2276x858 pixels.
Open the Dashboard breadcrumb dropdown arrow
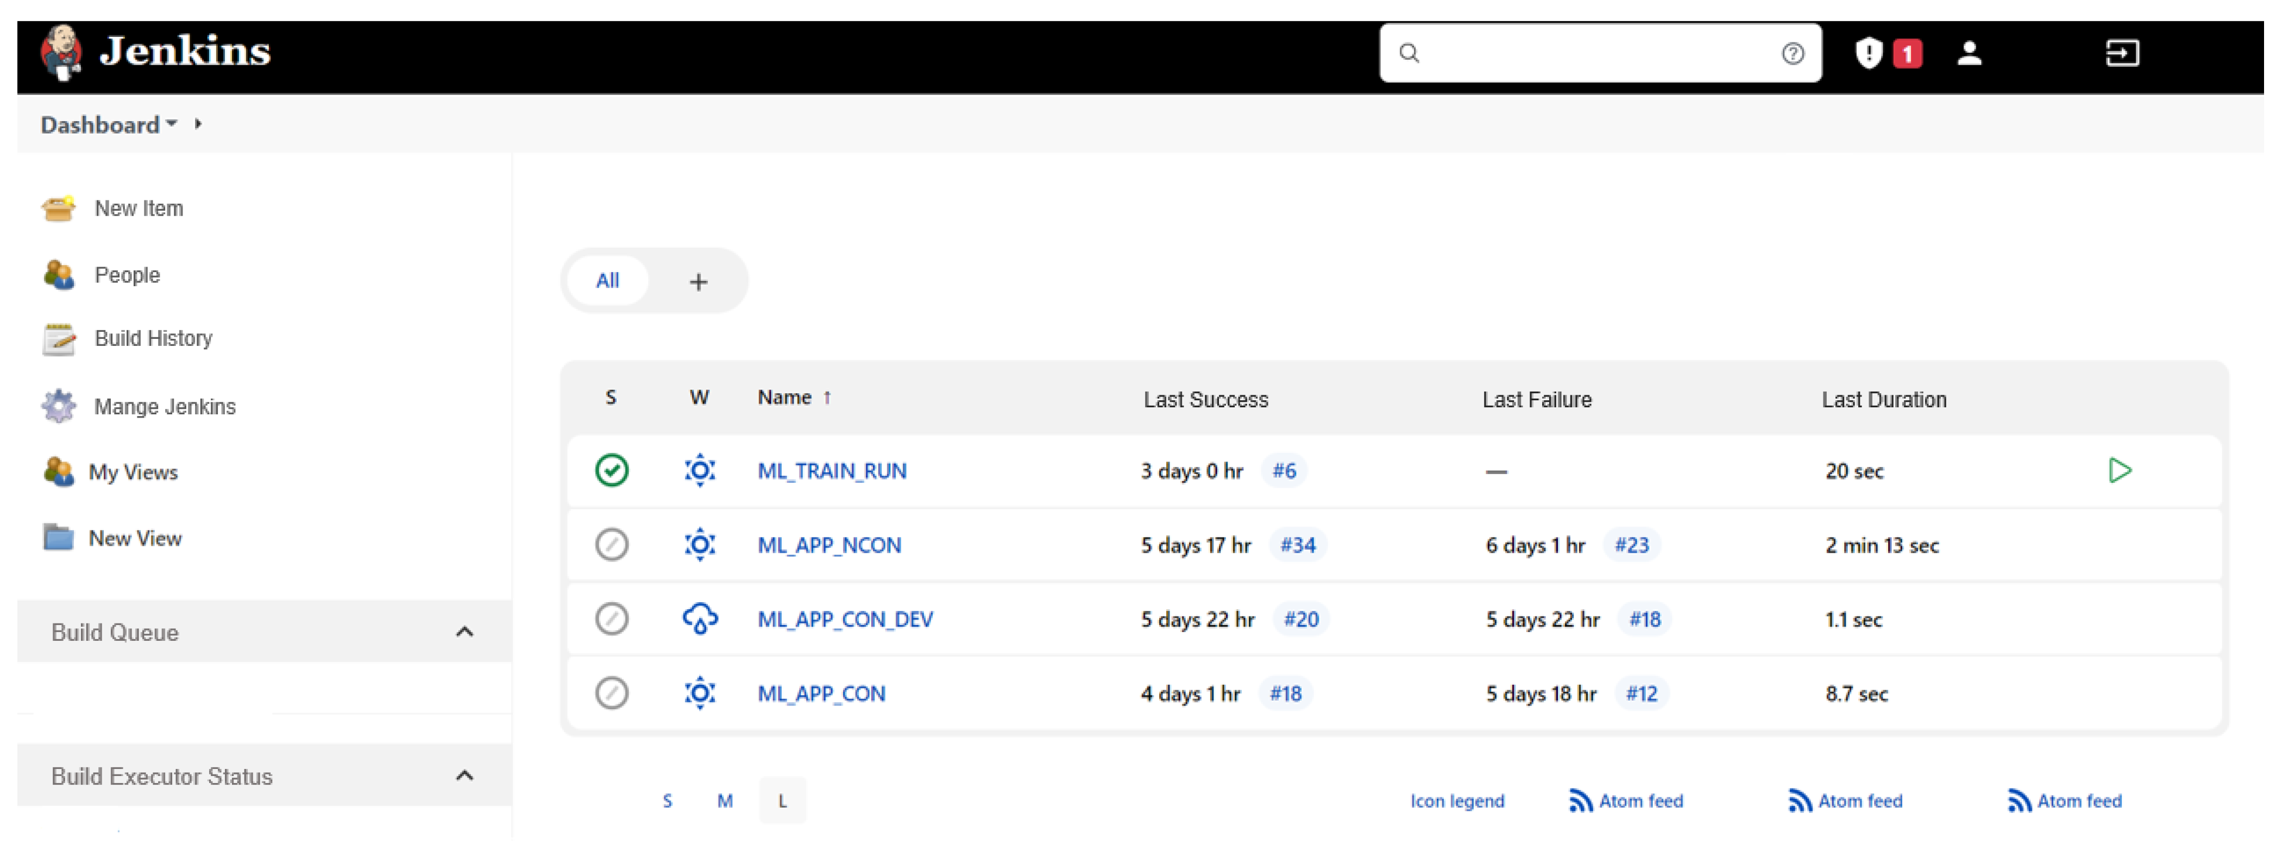click(172, 124)
